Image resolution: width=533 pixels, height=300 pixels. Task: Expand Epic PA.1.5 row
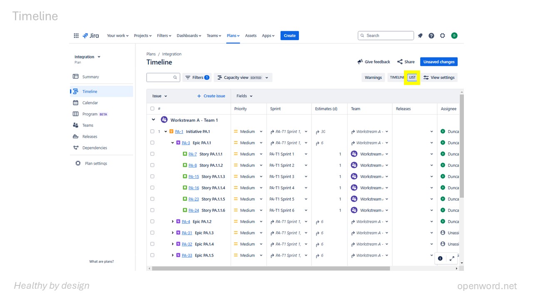point(172,255)
